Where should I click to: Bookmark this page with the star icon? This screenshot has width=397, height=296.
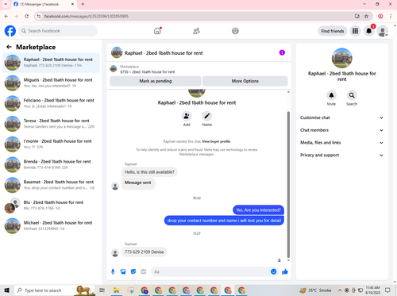pyautogui.click(x=366, y=17)
